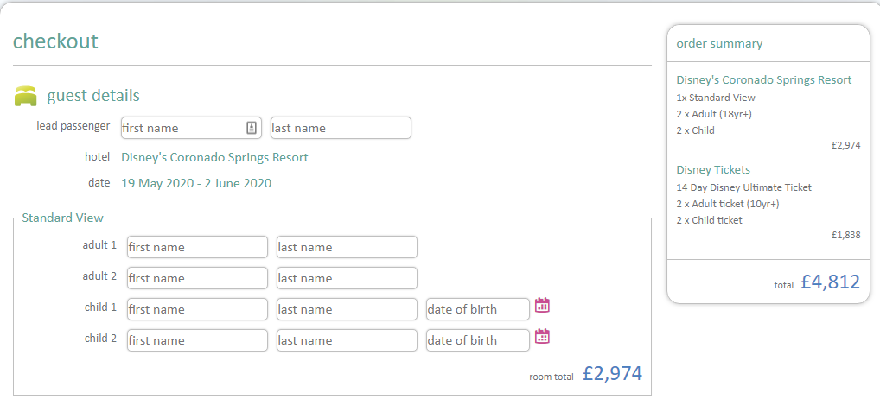Viewport: 880px width, 418px height.
Task: Select adult 2 first name field
Action: [197, 278]
